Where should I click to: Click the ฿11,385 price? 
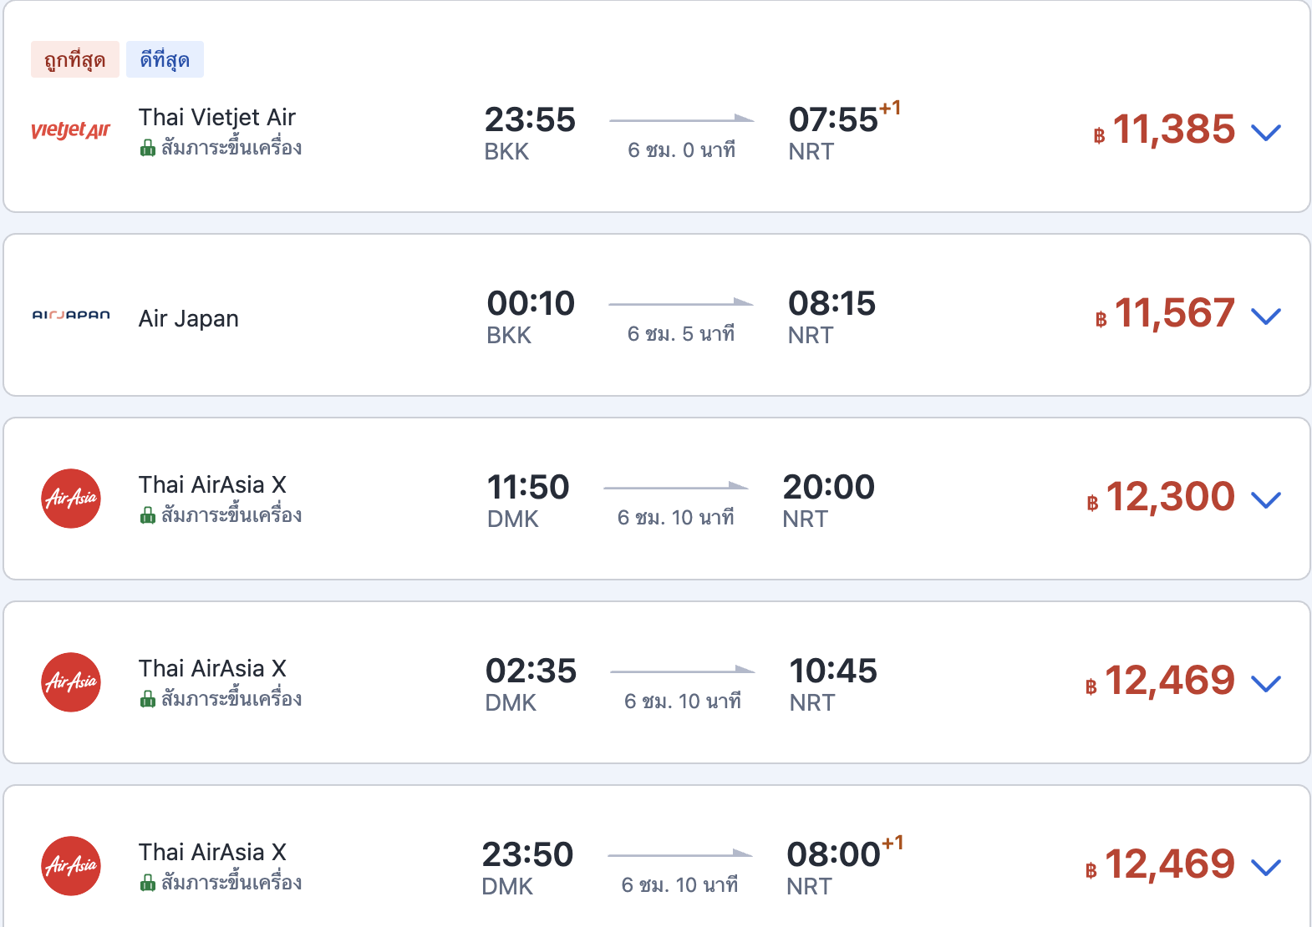coord(1165,130)
